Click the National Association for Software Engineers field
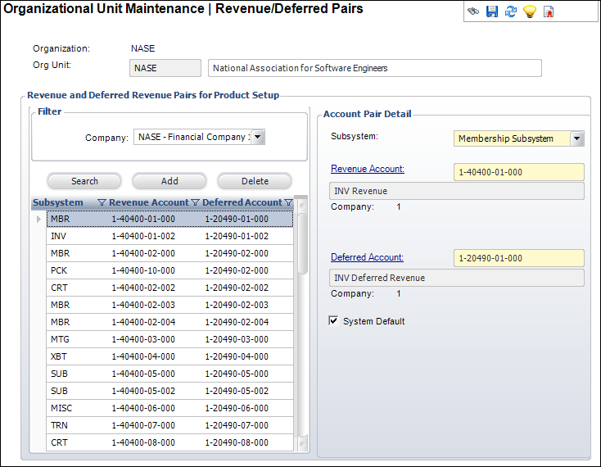This screenshot has width=601, height=467. tap(374, 68)
